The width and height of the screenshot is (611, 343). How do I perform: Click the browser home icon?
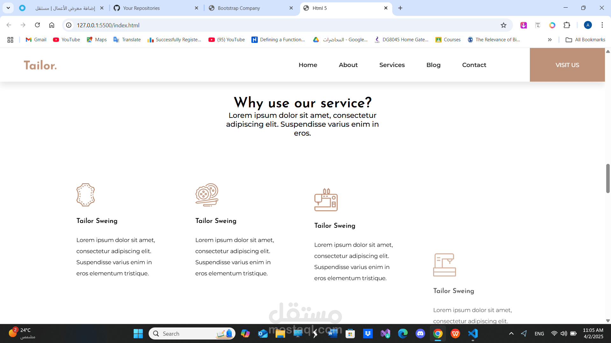[x=52, y=25]
